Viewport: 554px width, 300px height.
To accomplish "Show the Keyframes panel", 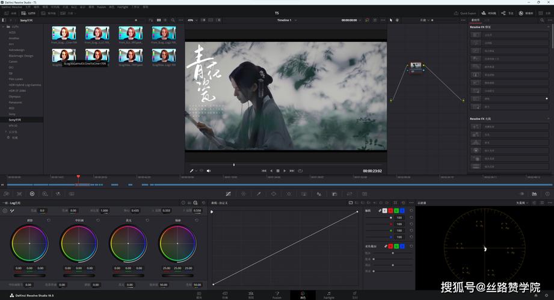I will [522, 194].
